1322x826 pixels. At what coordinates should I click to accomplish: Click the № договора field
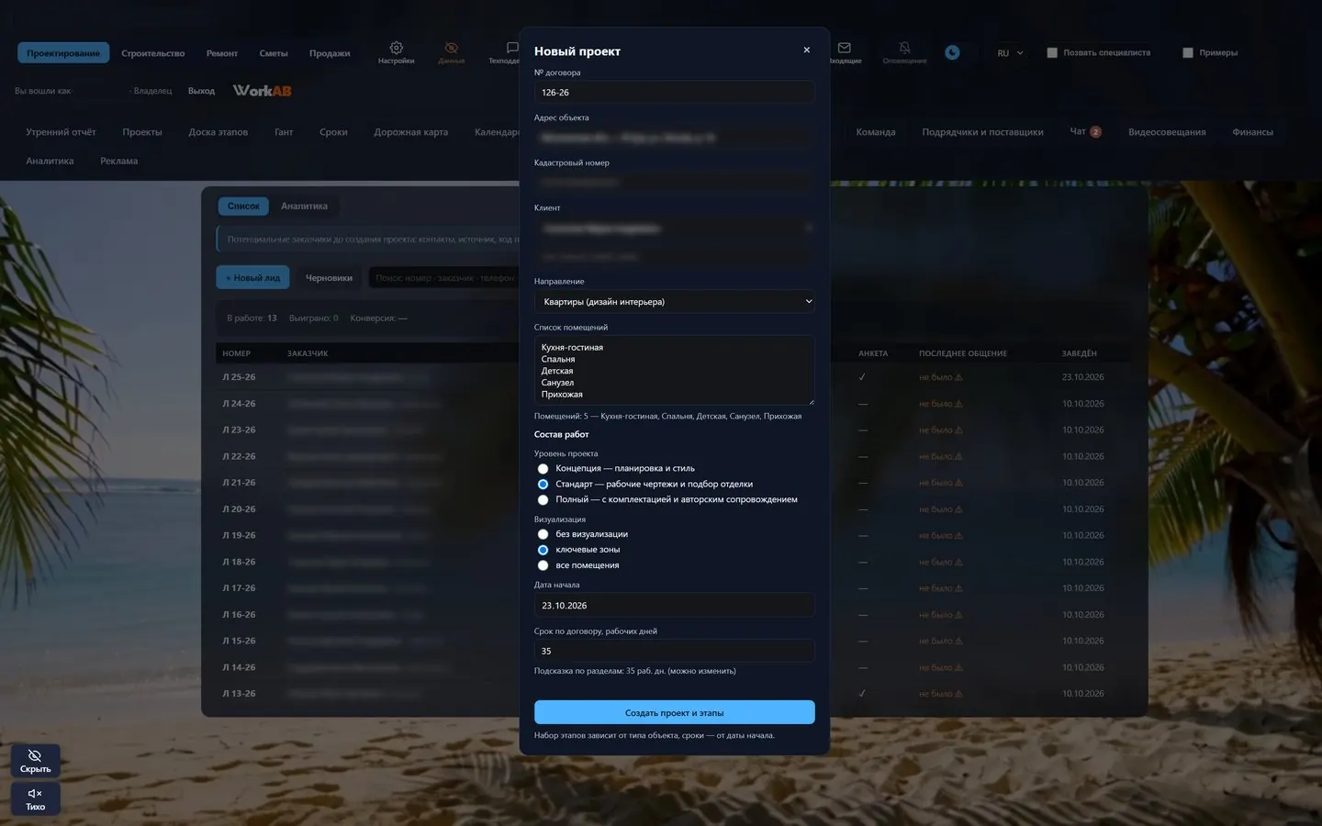click(675, 93)
